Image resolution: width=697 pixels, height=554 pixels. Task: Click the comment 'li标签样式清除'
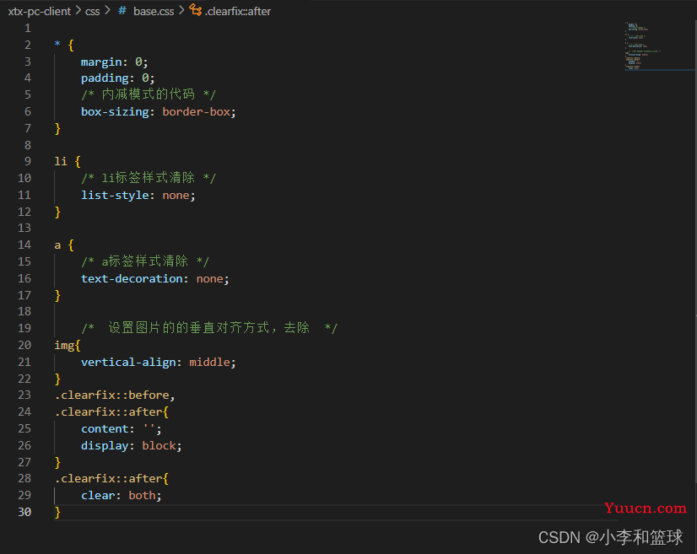tap(148, 178)
